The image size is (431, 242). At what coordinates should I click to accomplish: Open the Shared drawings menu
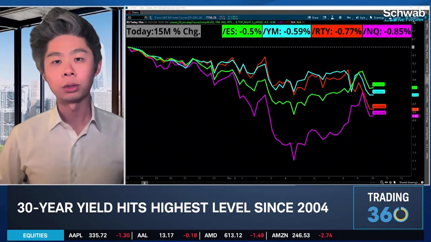pos(408,182)
